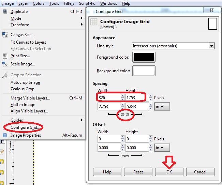The image size is (222, 185).
Task: Click the white image preview thumbnail
Action: tap(212, 24)
